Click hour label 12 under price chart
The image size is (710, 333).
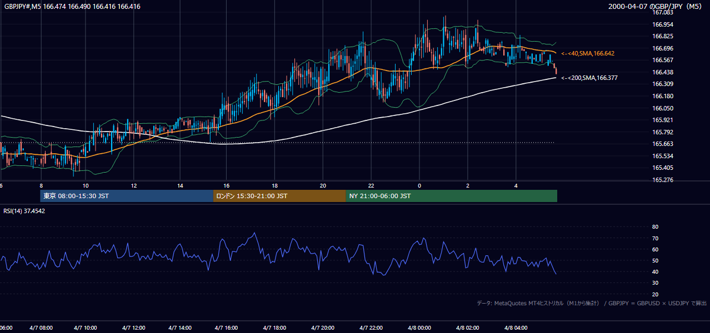click(x=134, y=185)
